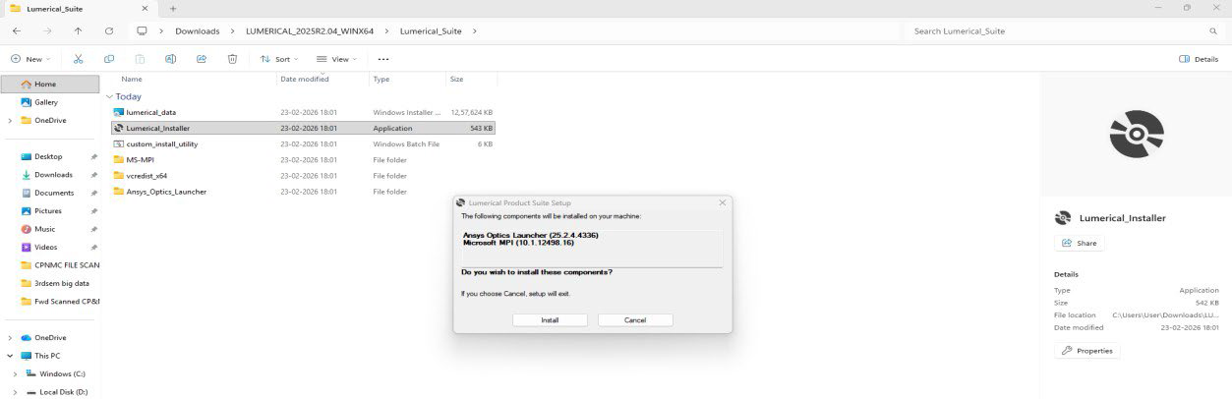Collapse the Today group
Viewport: 1232px width, 399px height.
[108, 97]
